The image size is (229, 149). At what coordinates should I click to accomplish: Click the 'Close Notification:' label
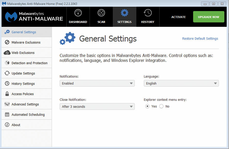[73, 100]
